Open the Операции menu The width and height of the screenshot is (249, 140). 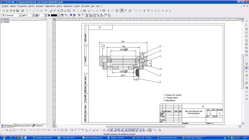click(40, 6)
